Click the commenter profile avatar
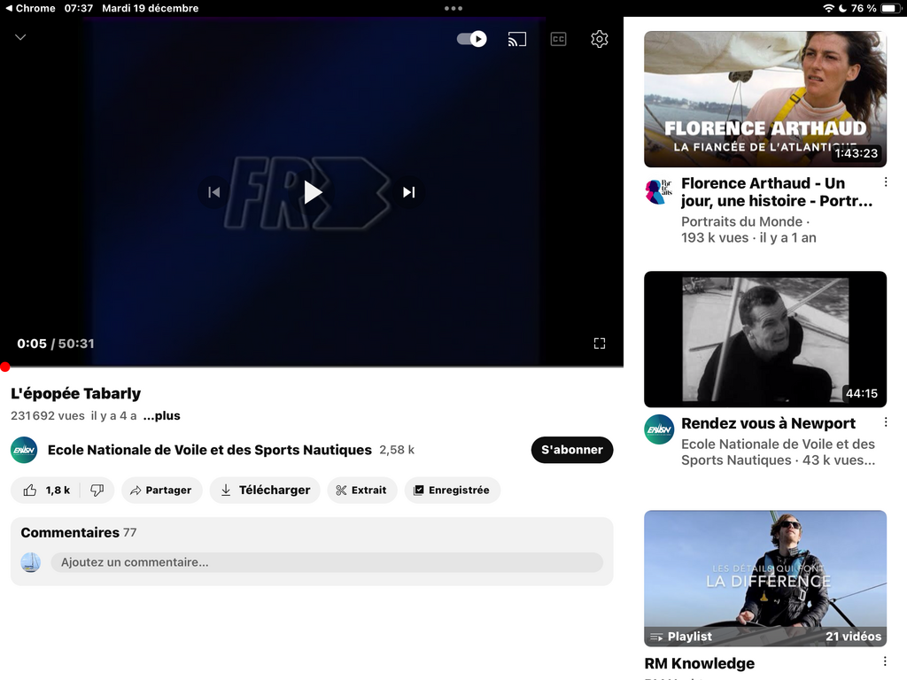Viewport: 907px width, 680px height. pos(31,562)
